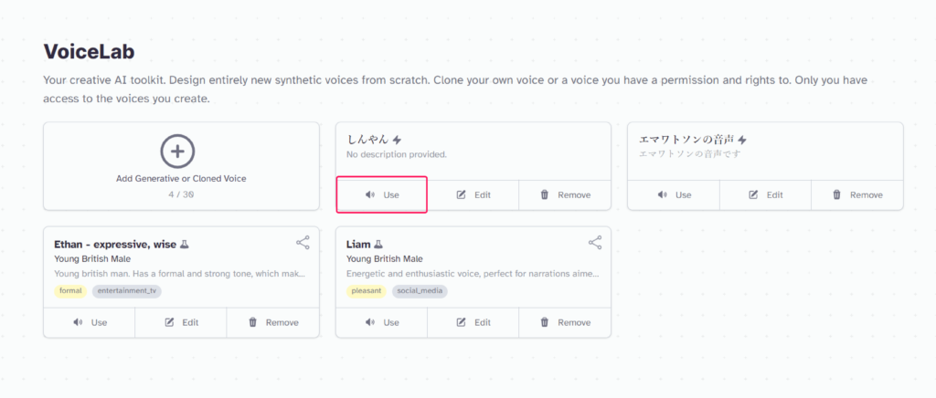
Task: Edit the Ethan voice
Action: (x=181, y=322)
